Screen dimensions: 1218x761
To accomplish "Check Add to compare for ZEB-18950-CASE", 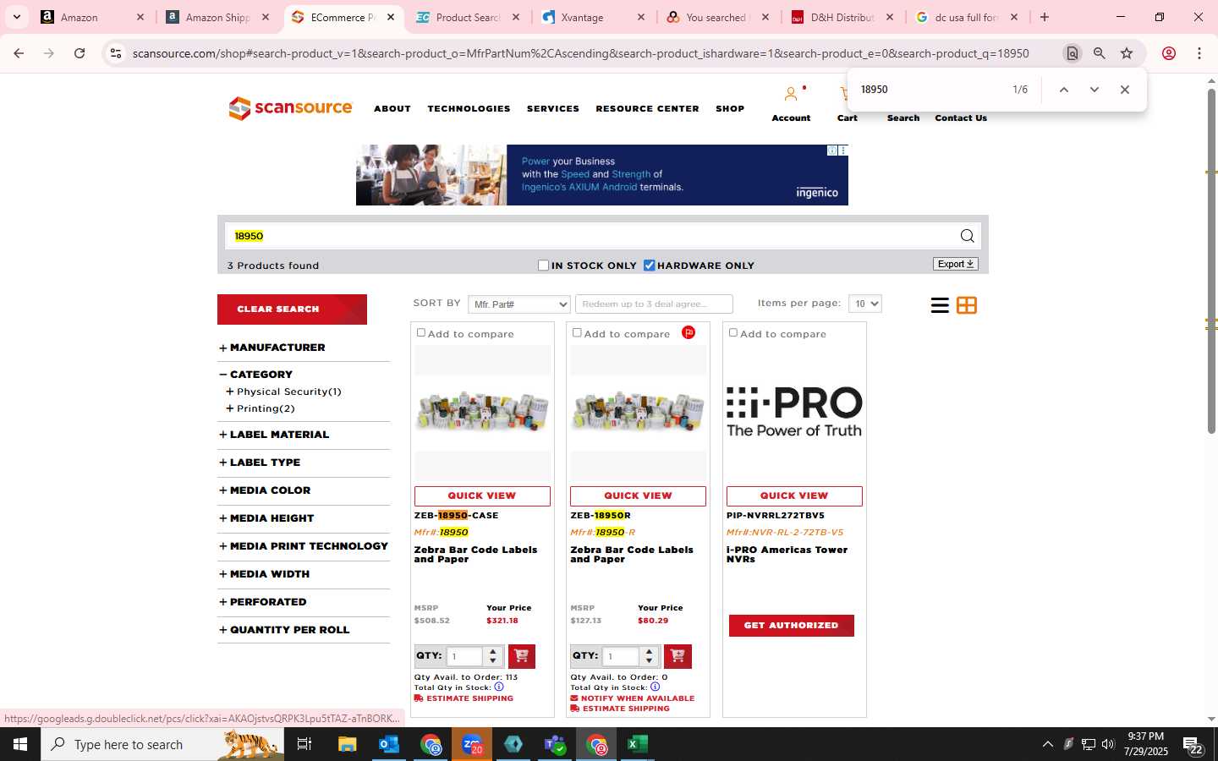I will tap(420, 333).
